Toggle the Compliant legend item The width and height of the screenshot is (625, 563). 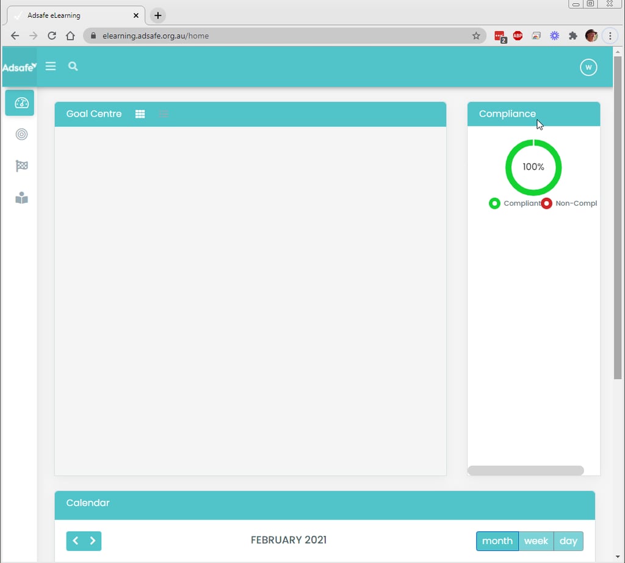pyautogui.click(x=514, y=203)
